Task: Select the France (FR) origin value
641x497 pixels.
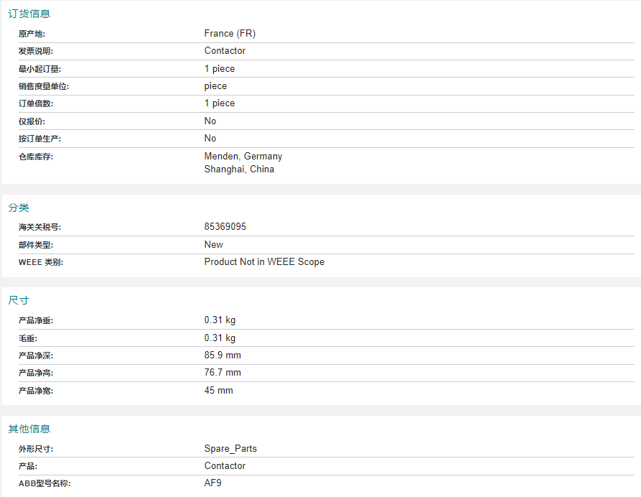Action: pyautogui.click(x=230, y=34)
